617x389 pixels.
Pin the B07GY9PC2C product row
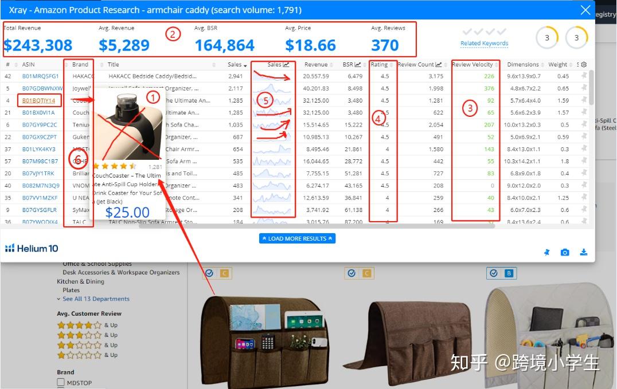tap(584, 124)
